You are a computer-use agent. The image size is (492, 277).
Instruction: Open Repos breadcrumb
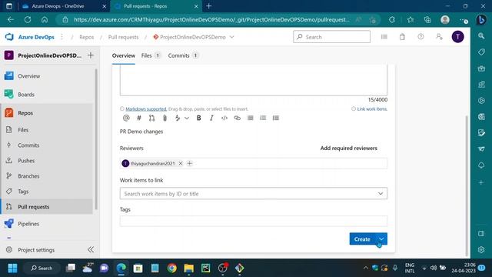point(87,37)
